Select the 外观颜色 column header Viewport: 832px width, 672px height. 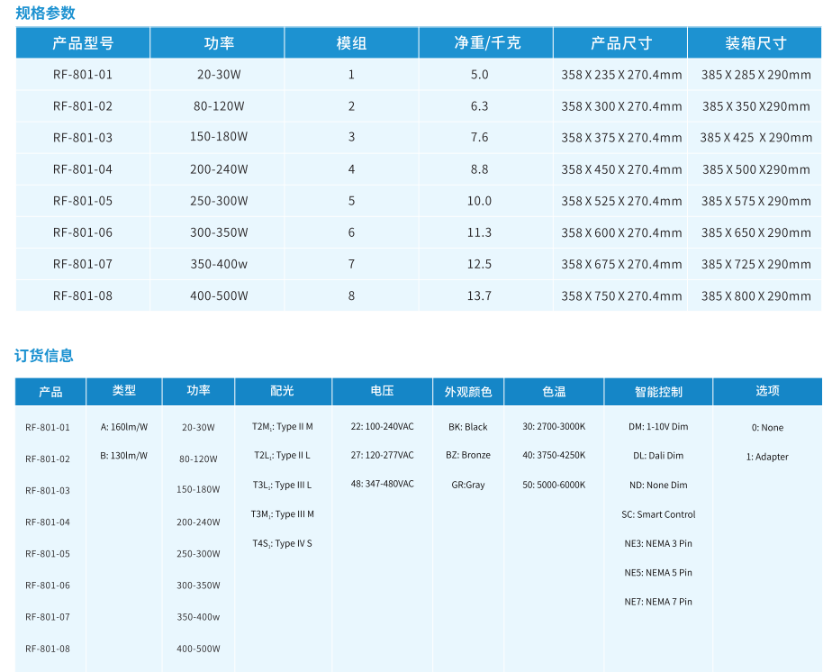click(468, 392)
